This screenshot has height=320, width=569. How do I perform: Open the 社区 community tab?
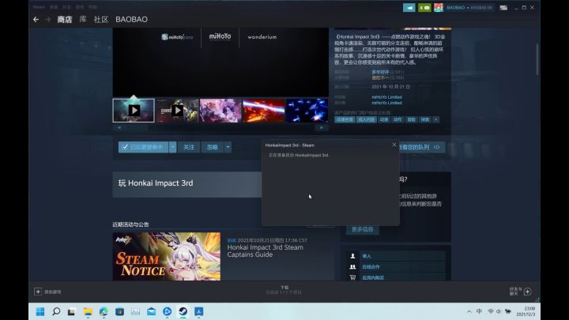[101, 20]
